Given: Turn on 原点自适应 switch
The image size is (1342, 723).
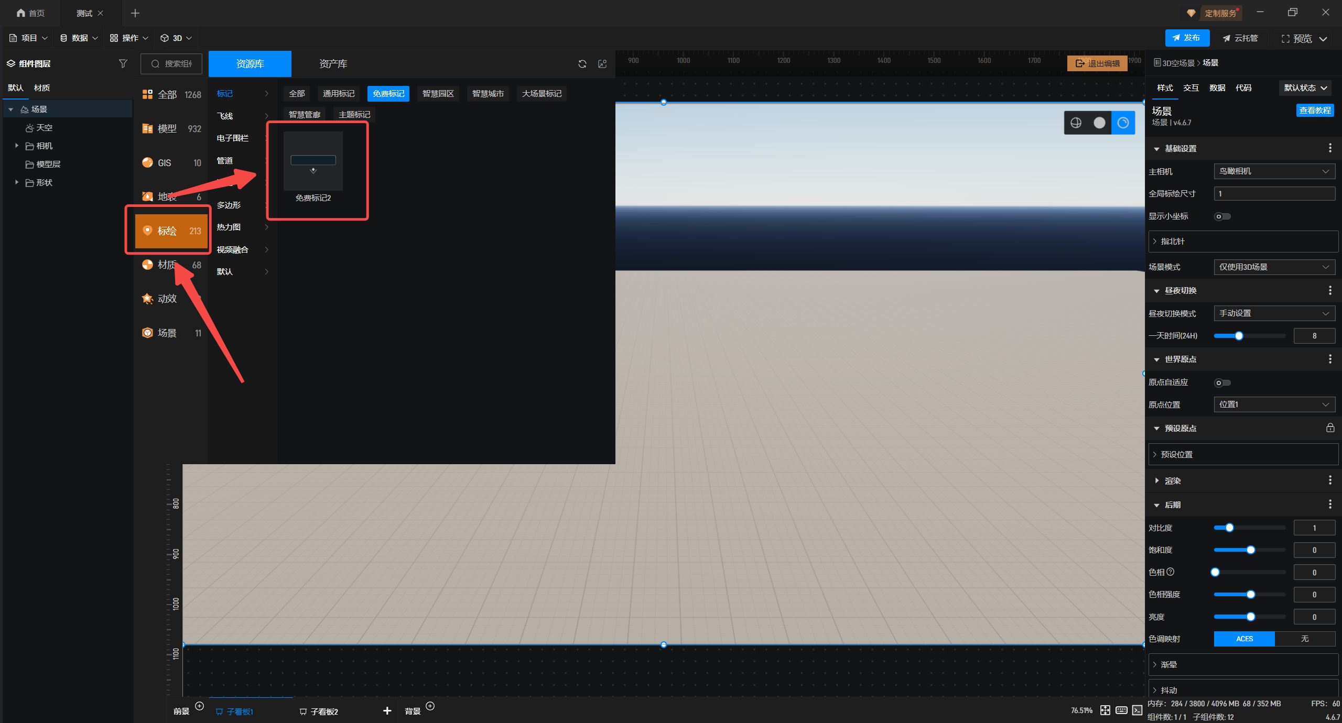Looking at the screenshot, I should click(1222, 382).
